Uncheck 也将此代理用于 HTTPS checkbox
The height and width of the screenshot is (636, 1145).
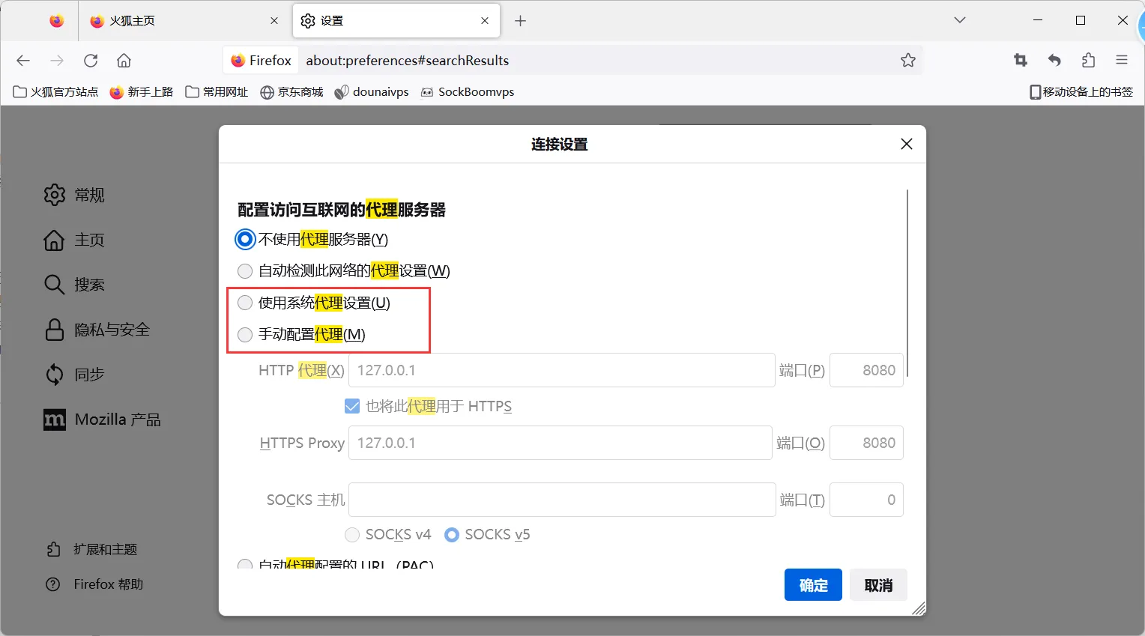pos(352,406)
